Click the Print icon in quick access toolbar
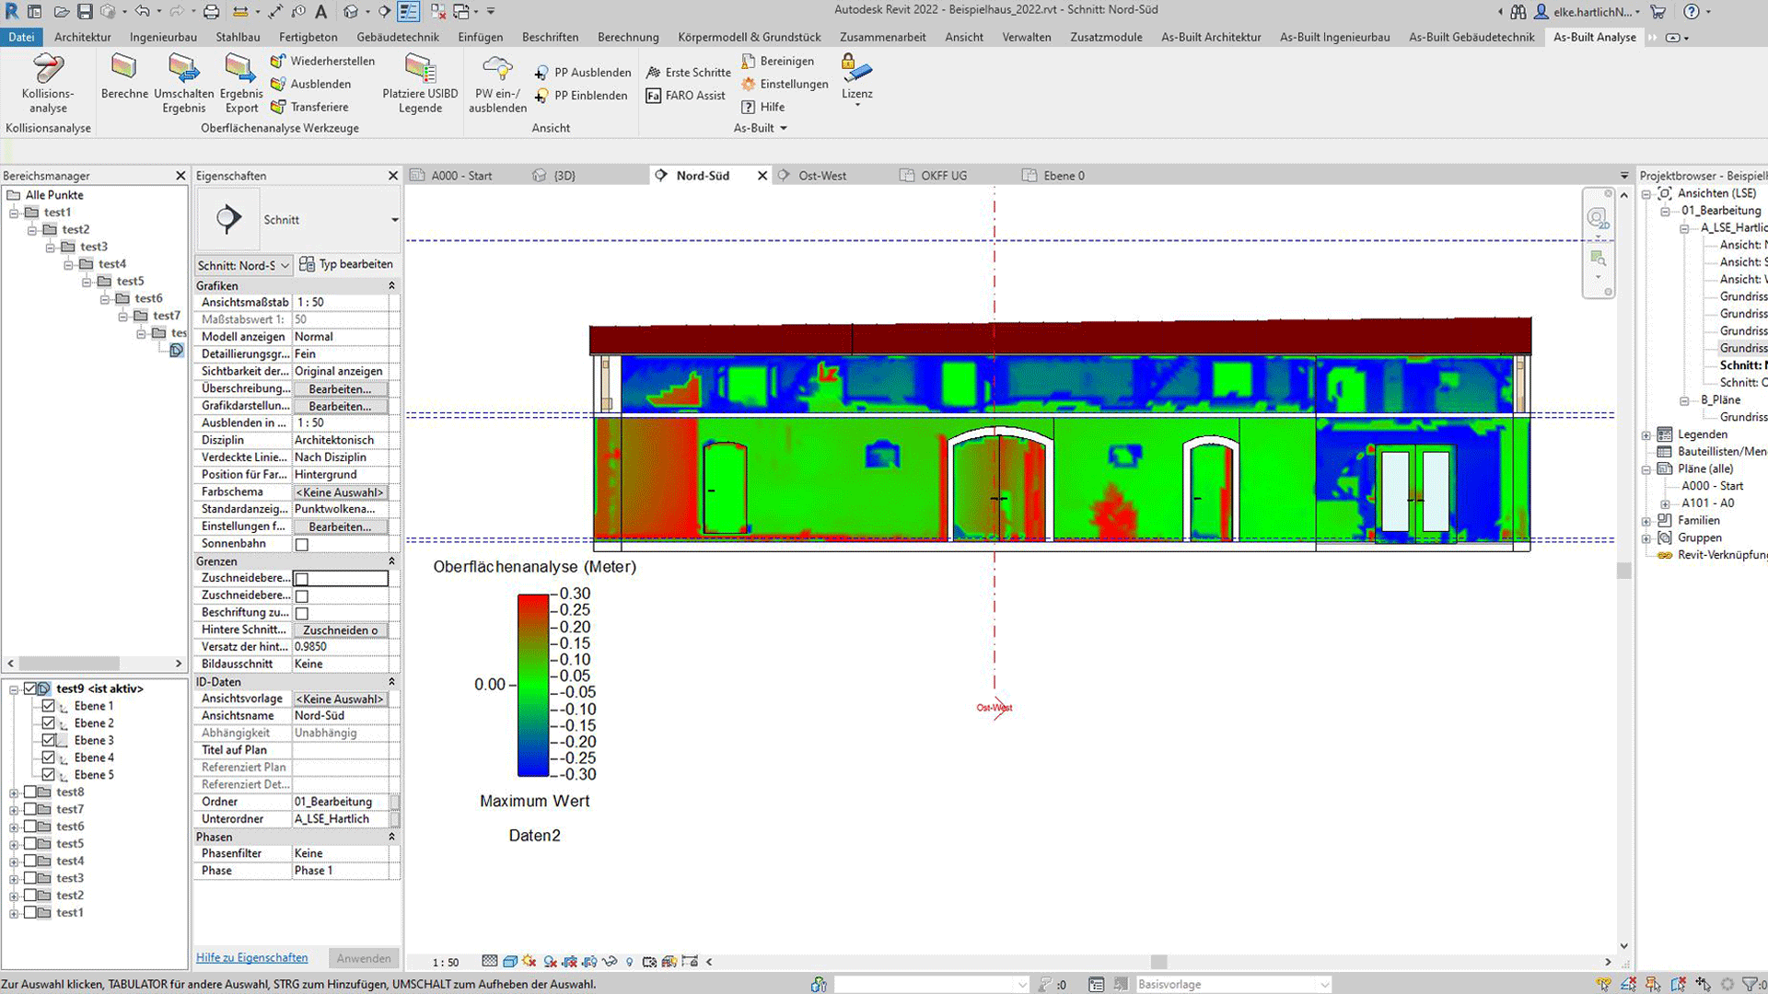 point(211,11)
